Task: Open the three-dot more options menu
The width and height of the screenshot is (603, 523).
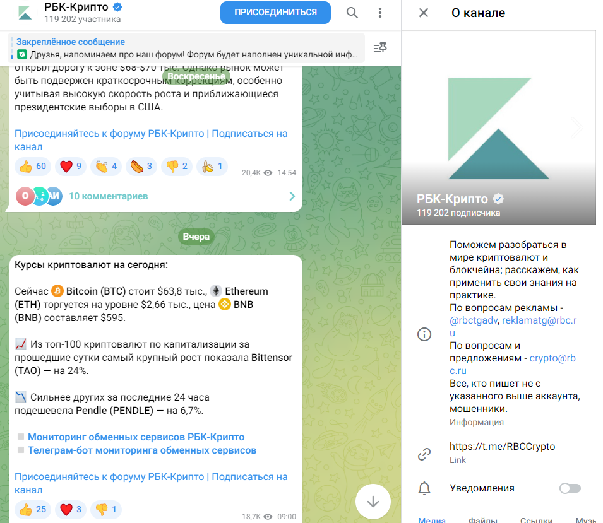Action: click(x=379, y=13)
